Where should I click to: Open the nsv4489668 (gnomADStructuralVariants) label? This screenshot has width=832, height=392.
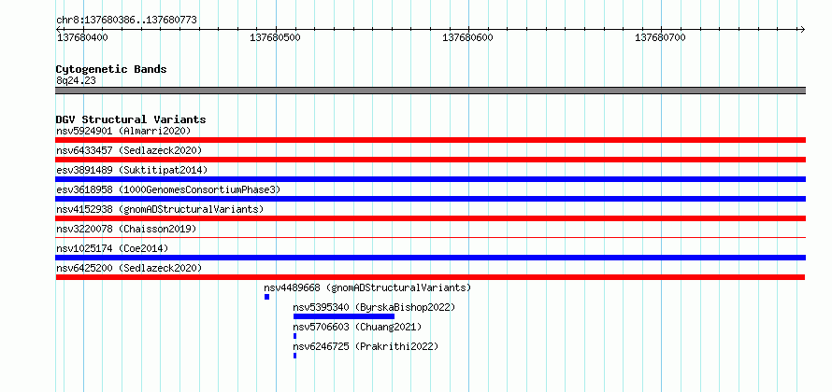pos(367,287)
